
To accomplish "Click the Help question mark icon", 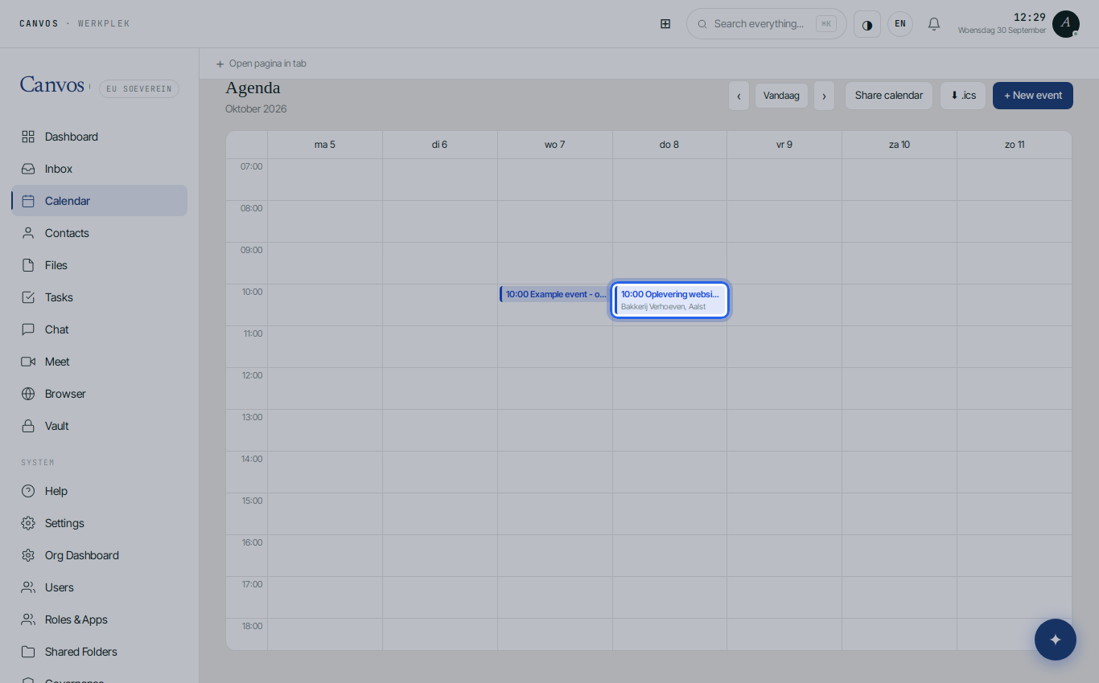I will click(x=28, y=491).
